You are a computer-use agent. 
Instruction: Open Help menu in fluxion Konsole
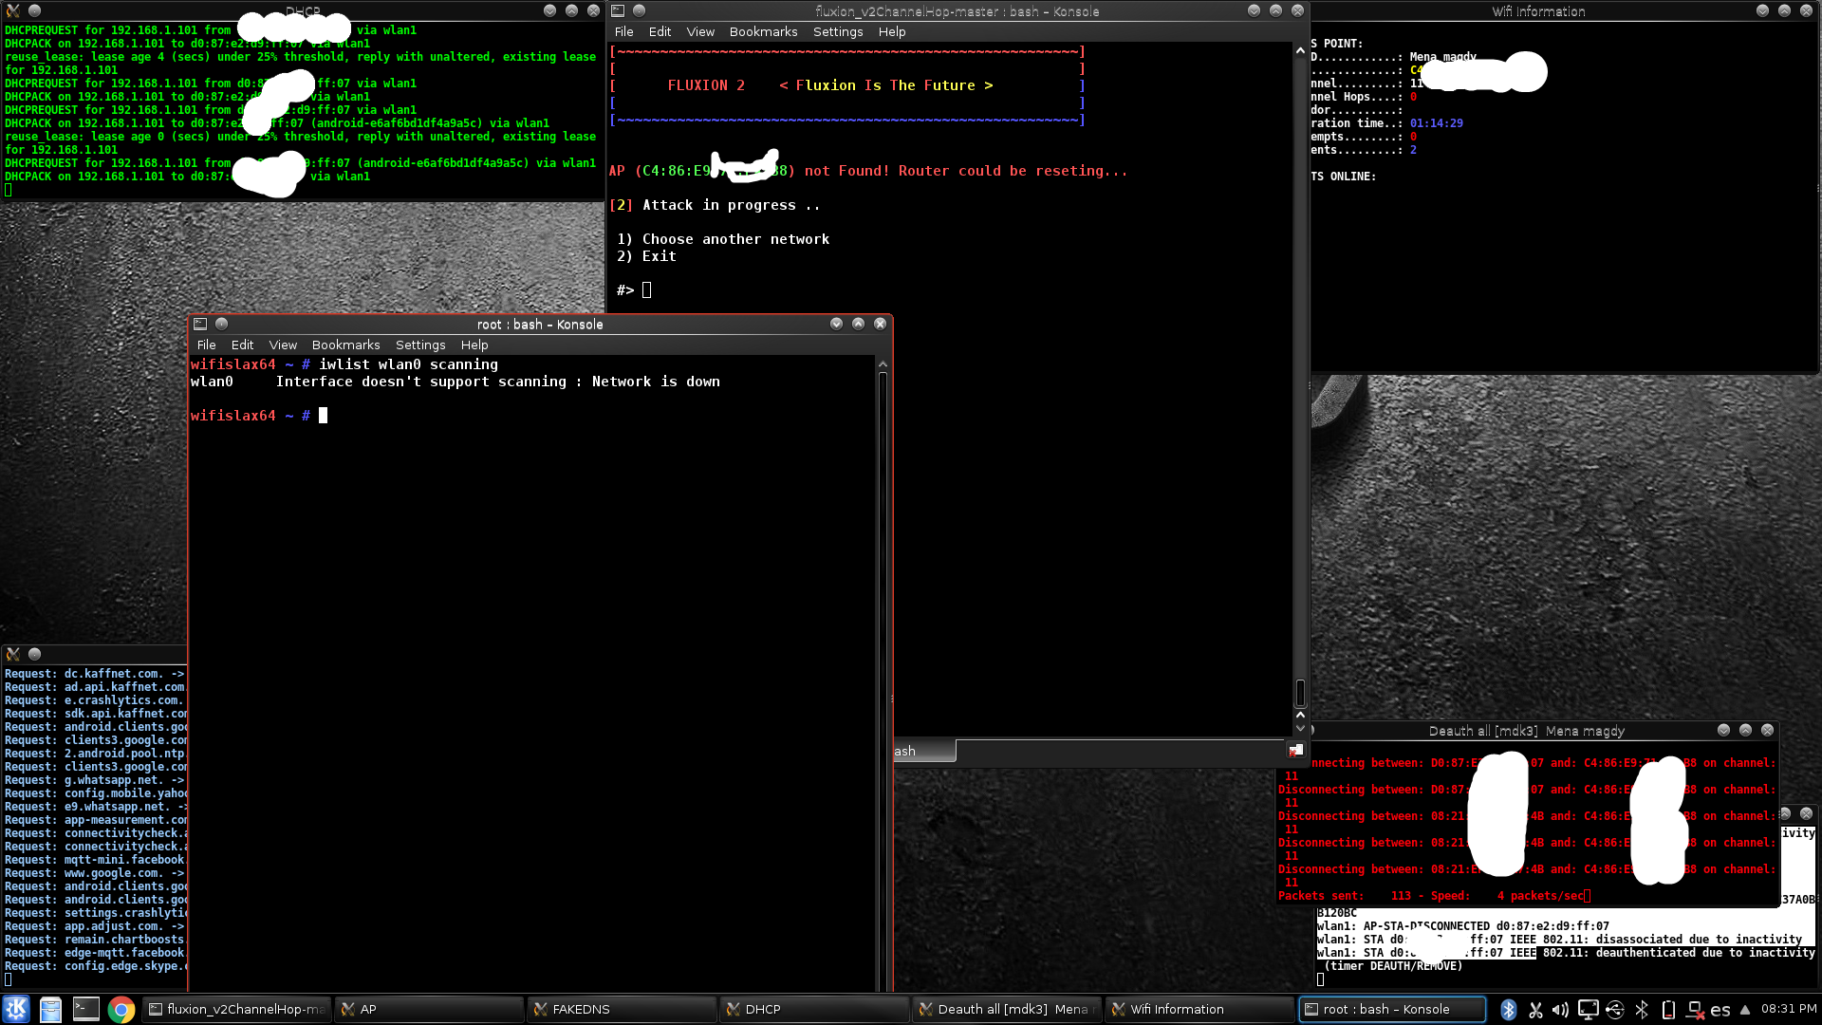coord(892,31)
